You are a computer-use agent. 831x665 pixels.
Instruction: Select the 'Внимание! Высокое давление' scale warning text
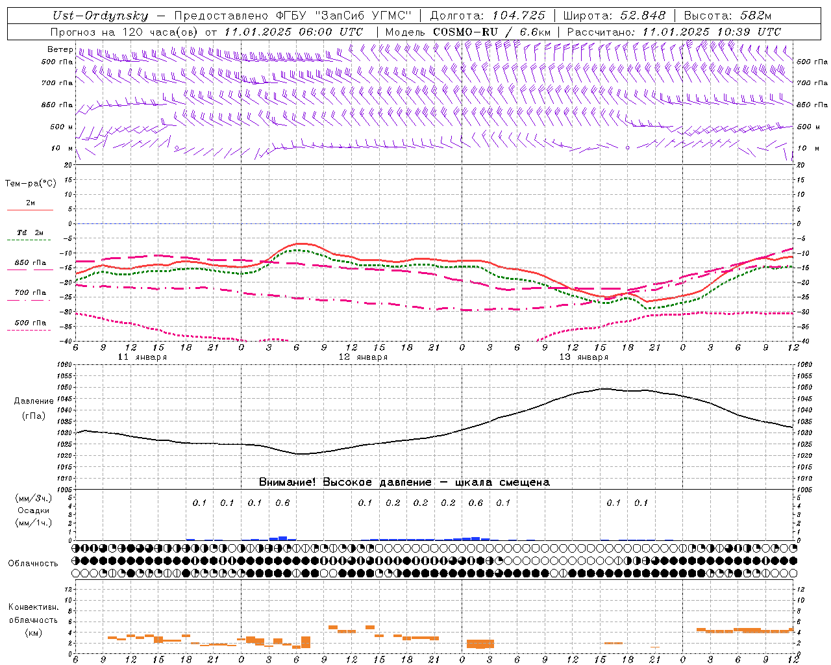click(345, 483)
